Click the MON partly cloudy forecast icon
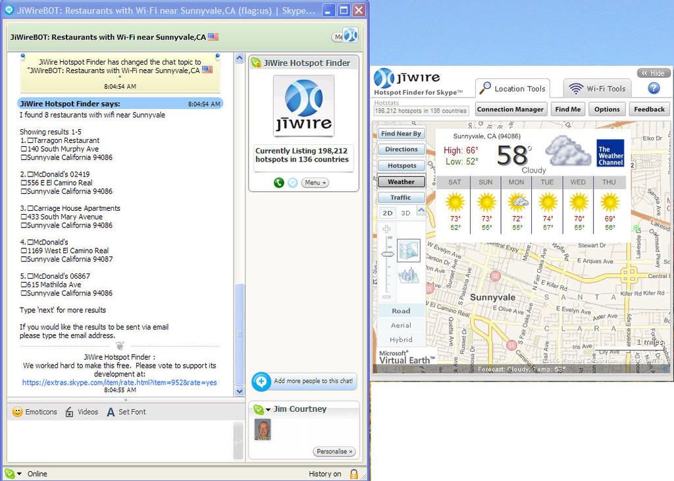674x481 pixels. (517, 202)
